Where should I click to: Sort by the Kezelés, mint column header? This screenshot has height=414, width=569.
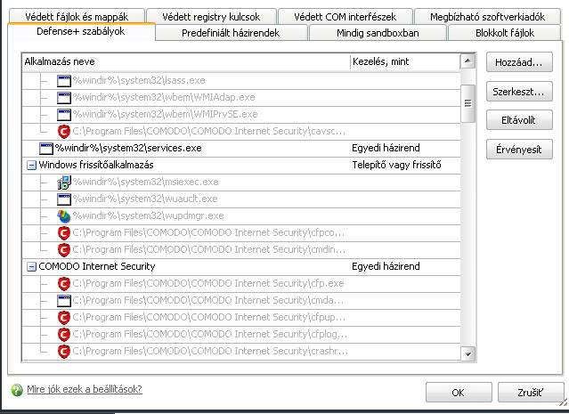coord(405,62)
